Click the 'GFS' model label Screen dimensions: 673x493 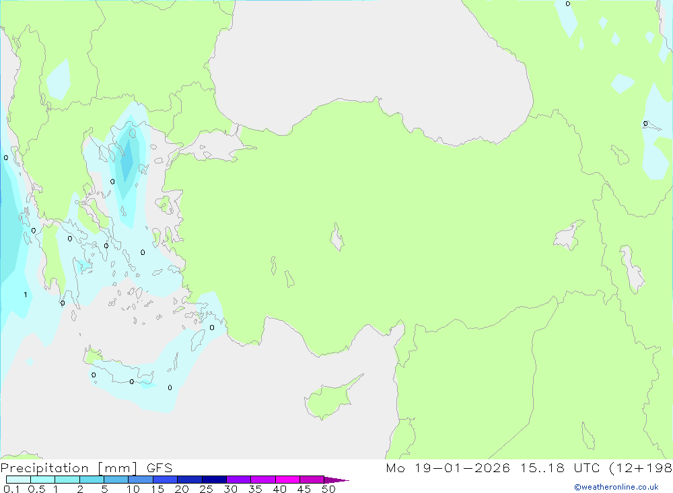[x=160, y=467]
